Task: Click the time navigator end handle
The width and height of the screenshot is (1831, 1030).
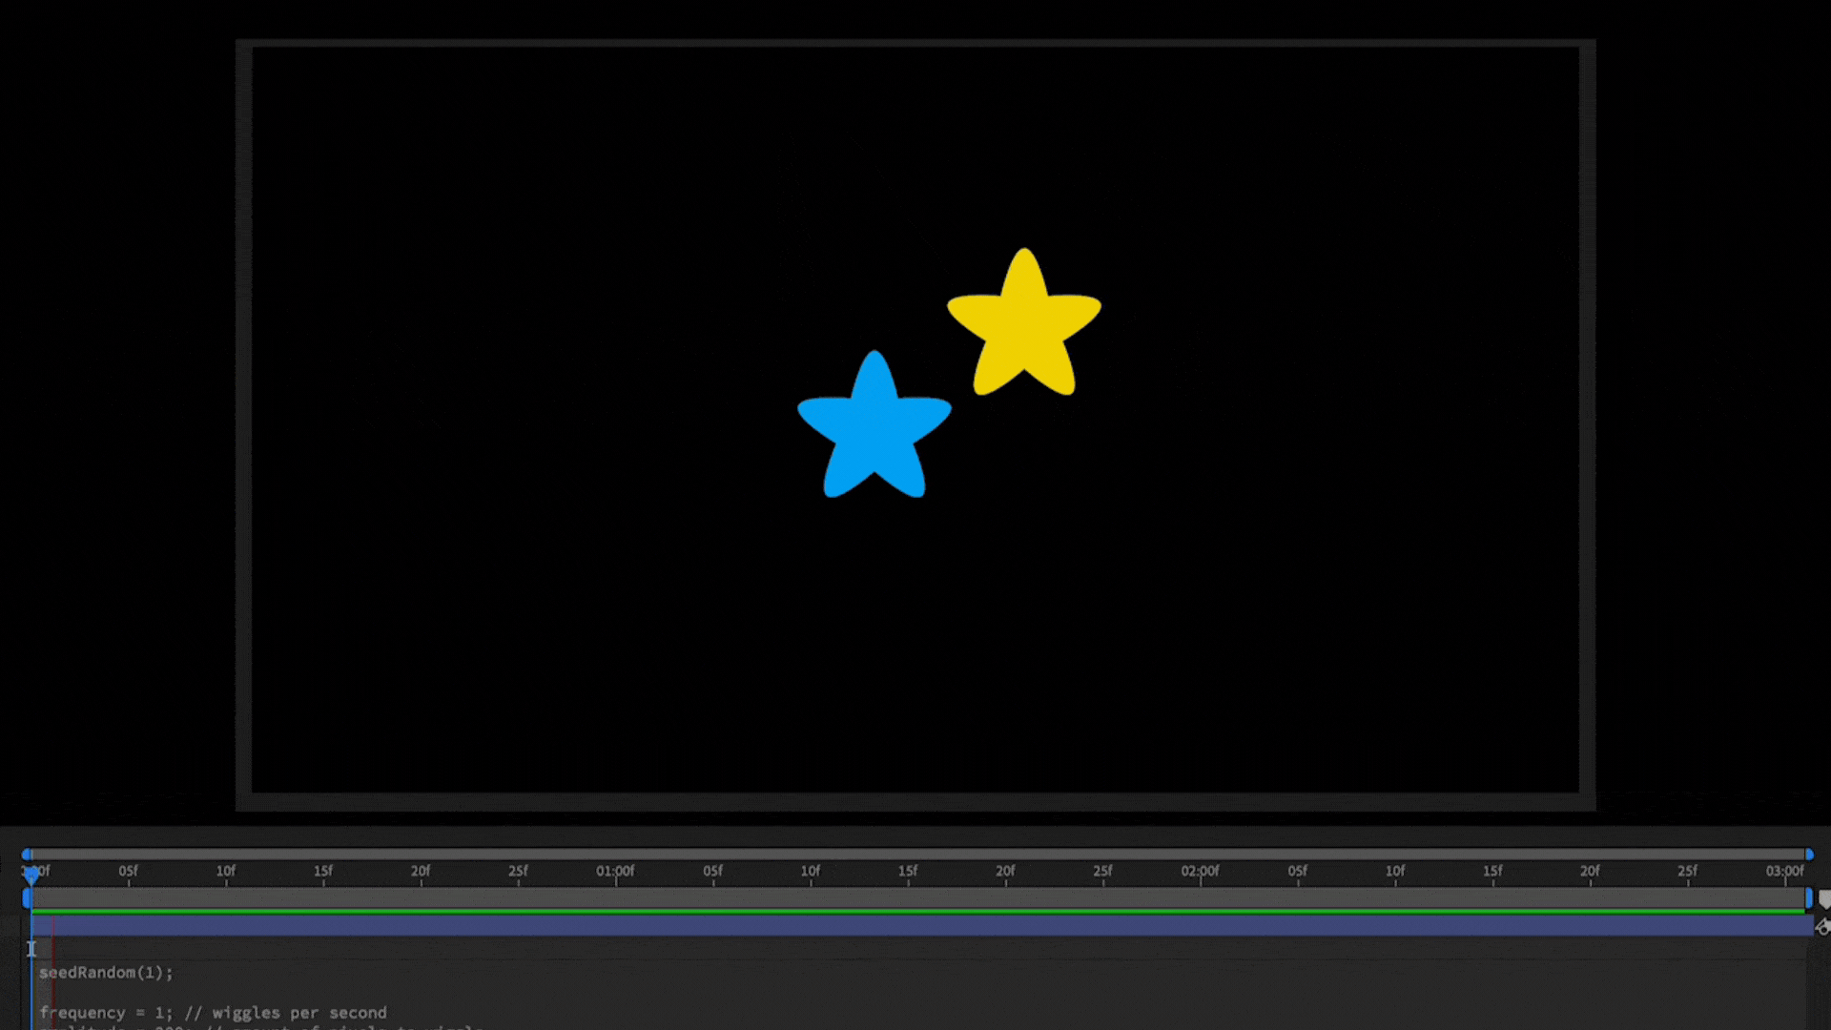Action: coord(1808,855)
